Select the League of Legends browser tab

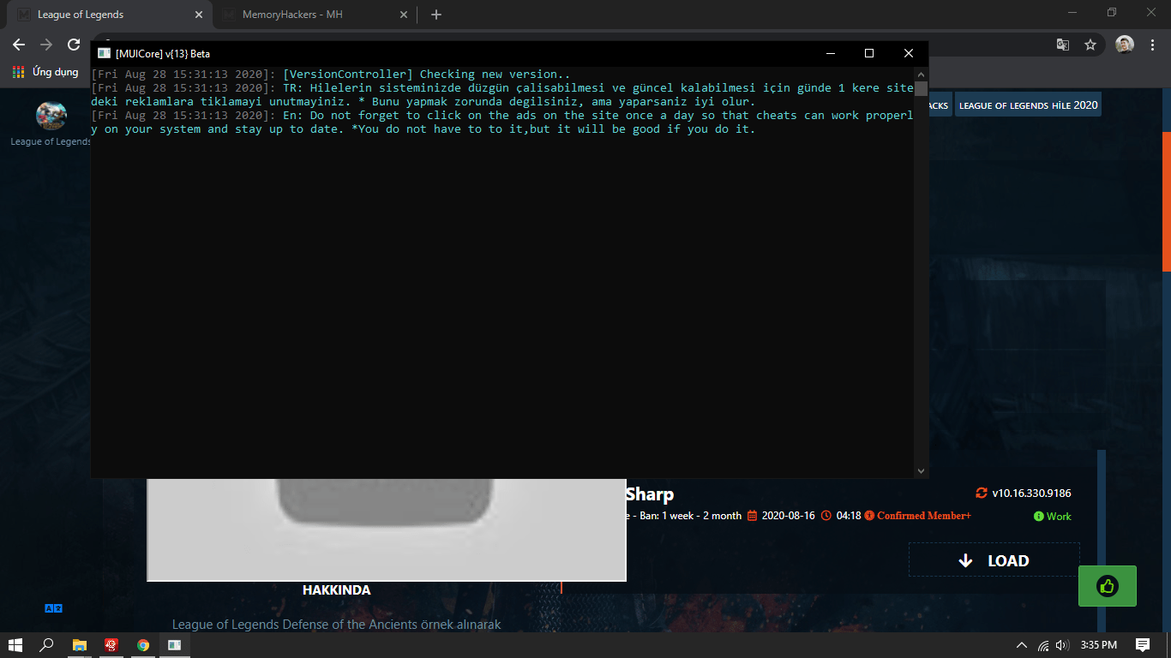coord(110,15)
